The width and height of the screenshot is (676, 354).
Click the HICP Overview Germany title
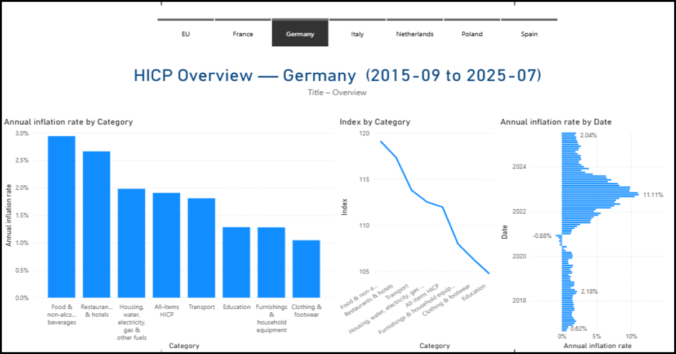(337, 75)
